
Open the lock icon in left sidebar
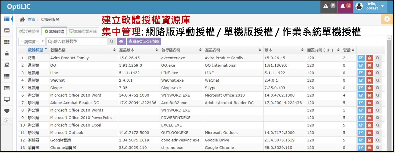click(x=7, y=53)
